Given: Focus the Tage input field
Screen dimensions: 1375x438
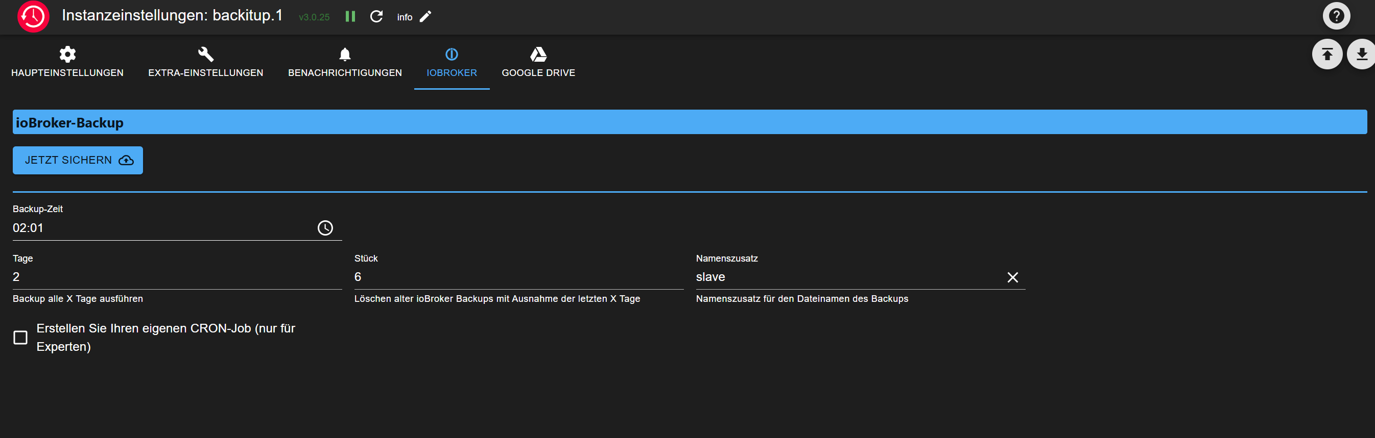Looking at the screenshot, I should click(176, 277).
